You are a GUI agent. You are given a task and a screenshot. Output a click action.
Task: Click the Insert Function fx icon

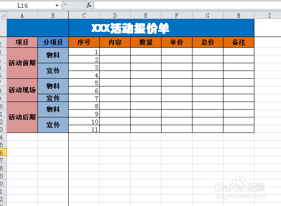89,6
